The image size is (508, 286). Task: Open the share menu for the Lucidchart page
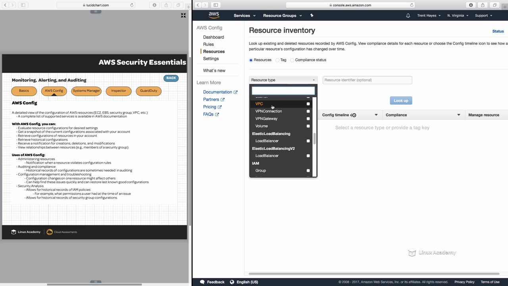166,5
